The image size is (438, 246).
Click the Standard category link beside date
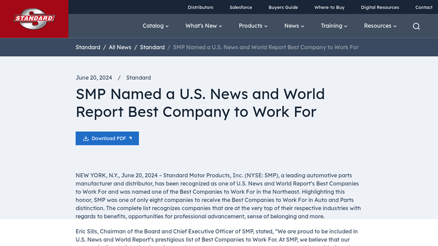[x=139, y=78]
